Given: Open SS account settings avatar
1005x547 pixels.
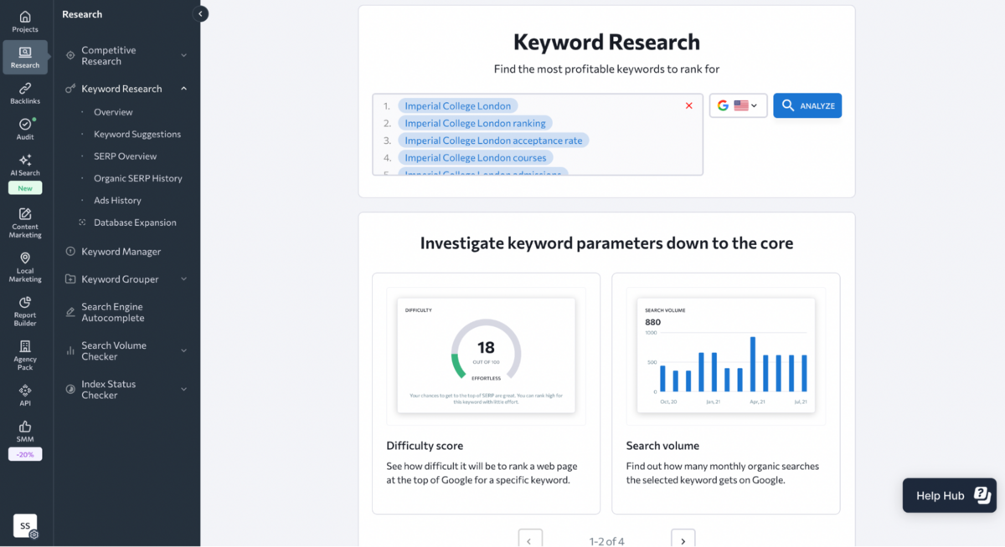Looking at the screenshot, I should coord(25,526).
